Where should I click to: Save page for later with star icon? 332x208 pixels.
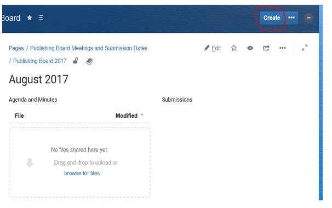coord(233,48)
